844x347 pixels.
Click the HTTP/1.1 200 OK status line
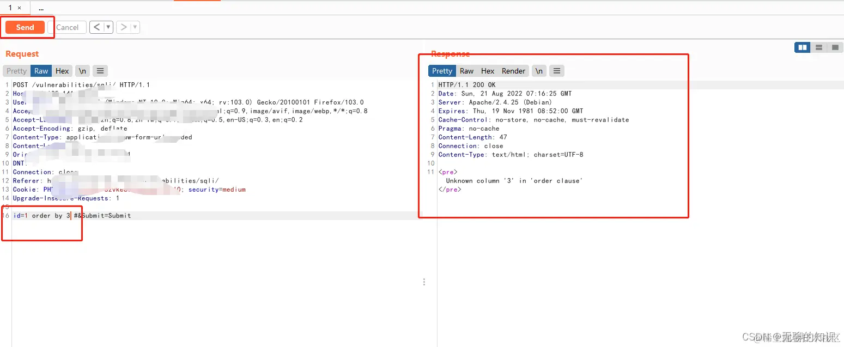click(467, 85)
